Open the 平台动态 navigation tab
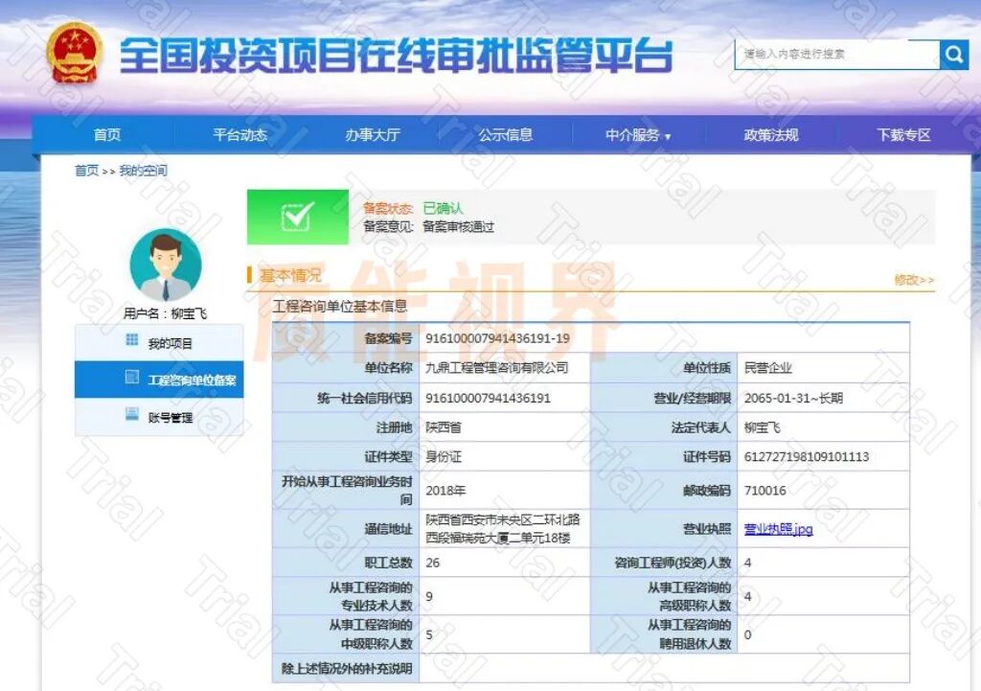 240,135
